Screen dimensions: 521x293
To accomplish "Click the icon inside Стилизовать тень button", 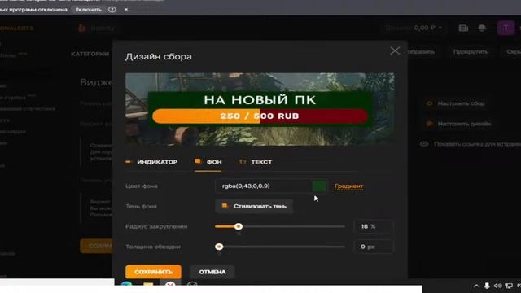I will (225, 206).
